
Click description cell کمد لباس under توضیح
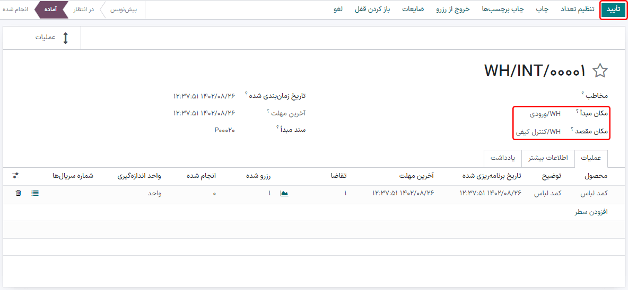point(548,193)
